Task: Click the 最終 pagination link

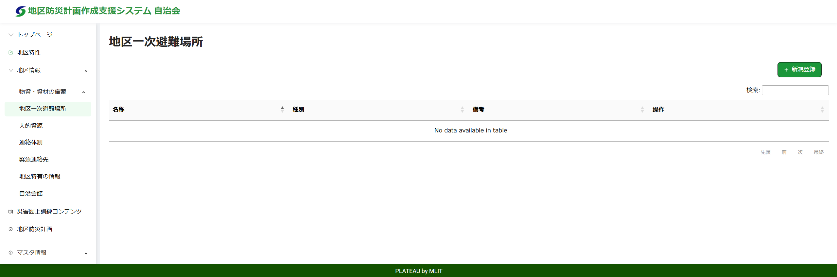Action: (818, 152)
